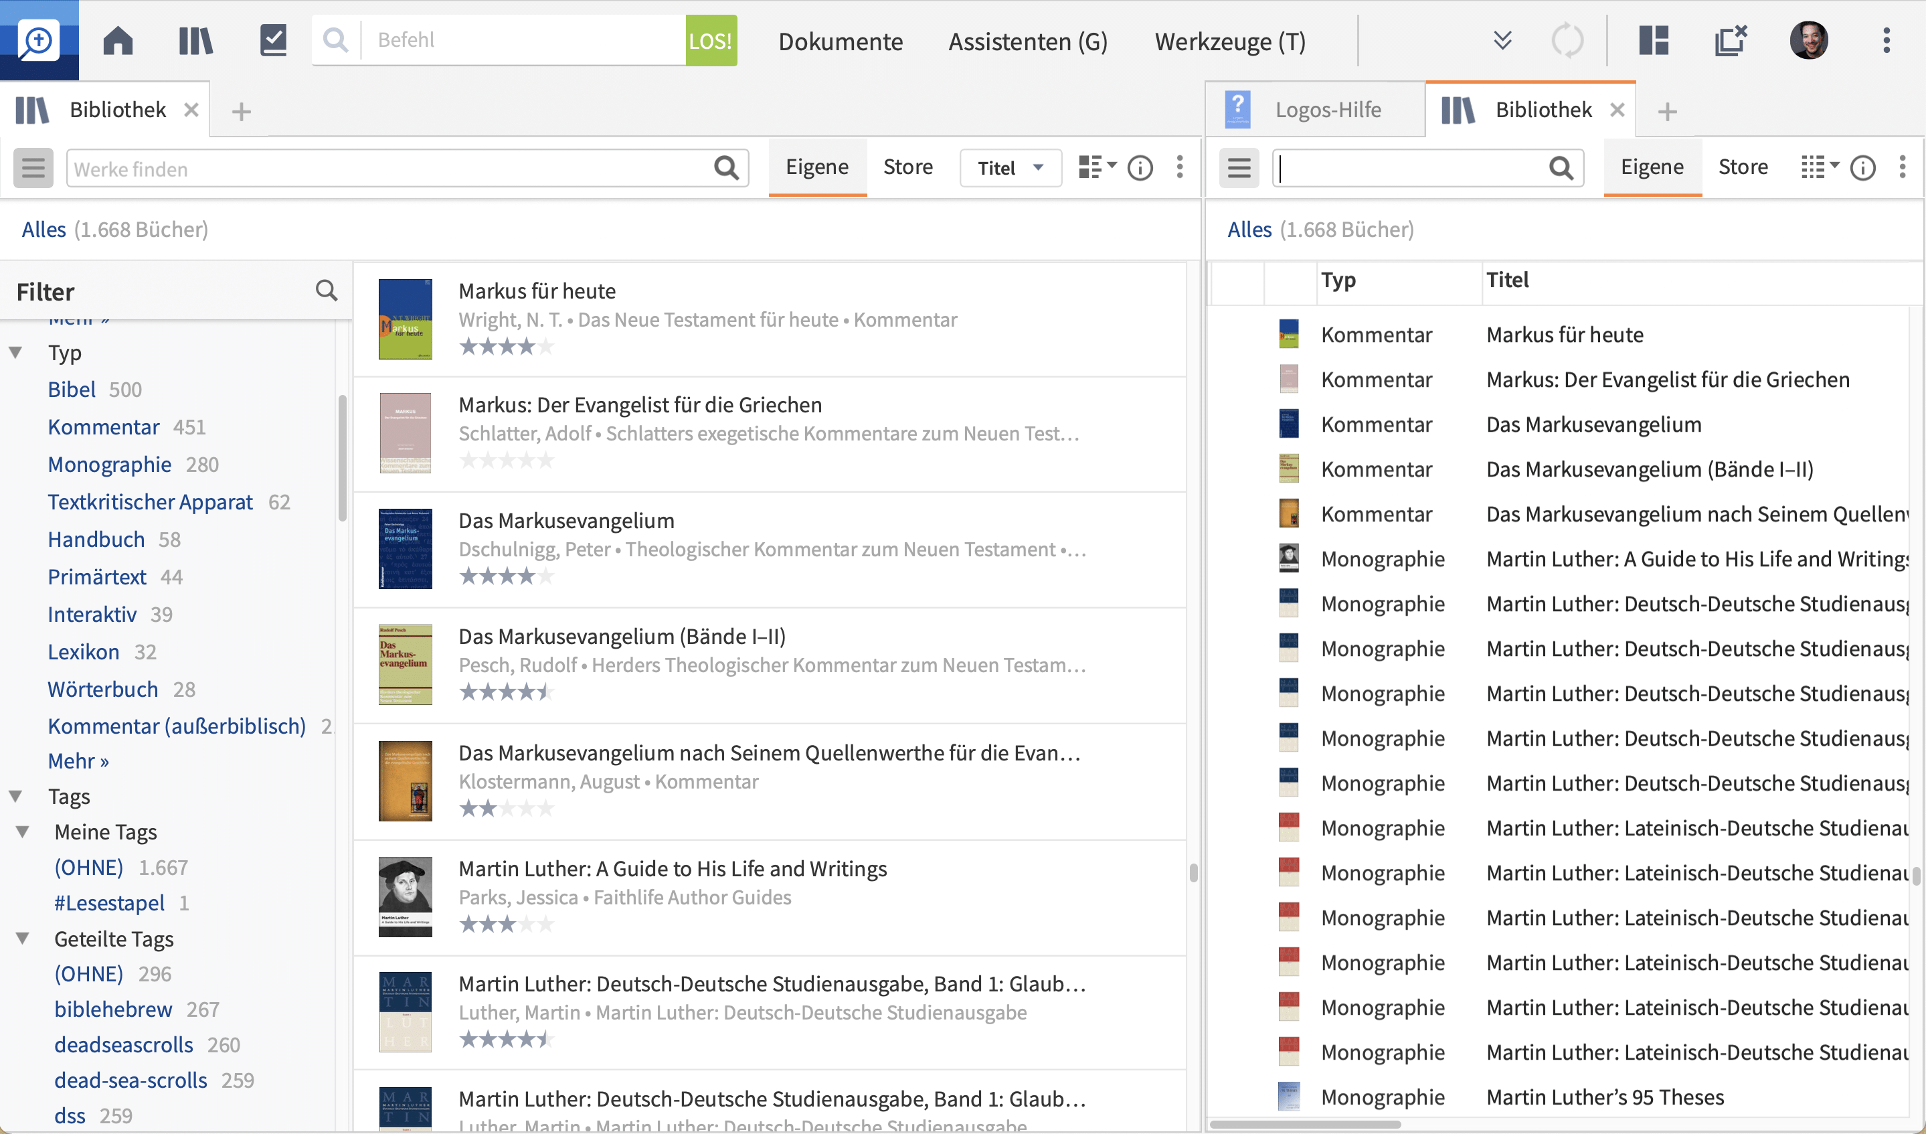Show info panel icon in left Bibliothek
Screen dimensions: 1926x1134
pos(1140,167)
